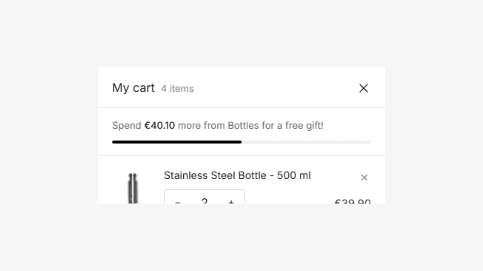
Task: Click the stainless steel bottle thumbnail
Action: pyautogui.click(x=133, y=188)
